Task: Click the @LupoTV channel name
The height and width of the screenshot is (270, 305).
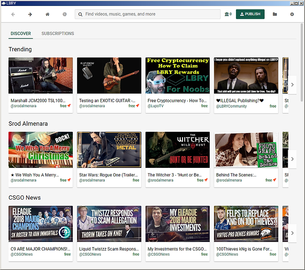Action: [155, 106]
